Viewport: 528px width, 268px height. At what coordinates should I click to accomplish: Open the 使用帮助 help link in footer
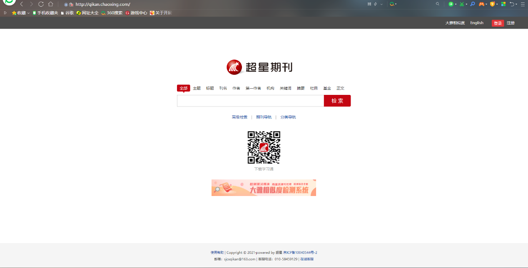217,253
